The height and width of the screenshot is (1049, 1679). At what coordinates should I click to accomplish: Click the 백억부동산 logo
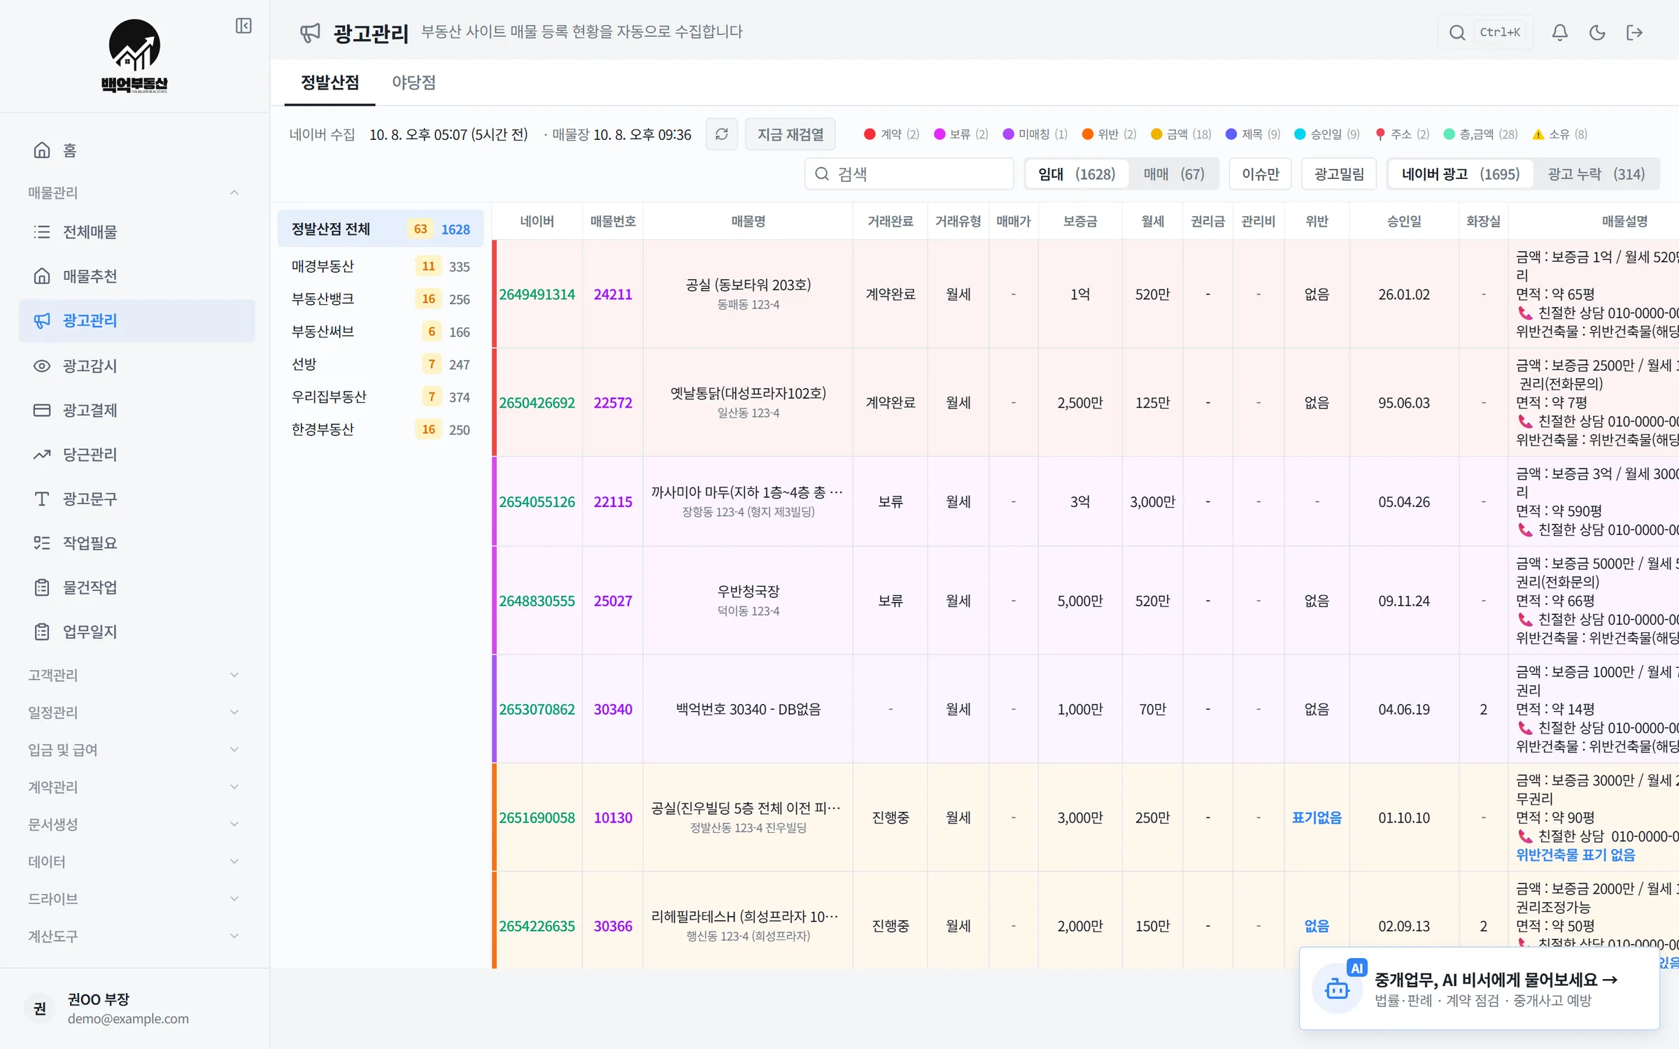(134, 56)
